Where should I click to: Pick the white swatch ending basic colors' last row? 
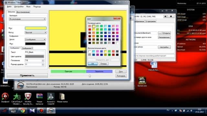tap(117, 43)
